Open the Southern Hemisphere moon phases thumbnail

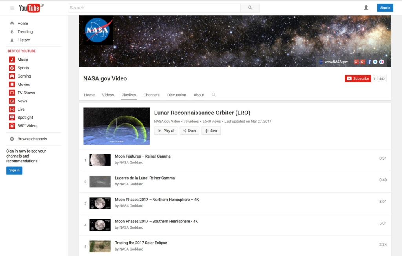(x=100, y=225)
